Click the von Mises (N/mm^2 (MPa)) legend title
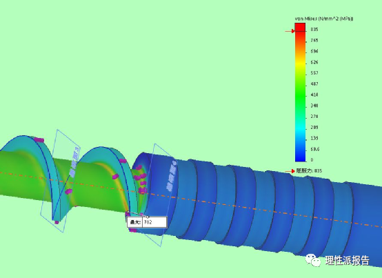Image resolution: width=382 pixels, height=278 pixels. point(324,19)
